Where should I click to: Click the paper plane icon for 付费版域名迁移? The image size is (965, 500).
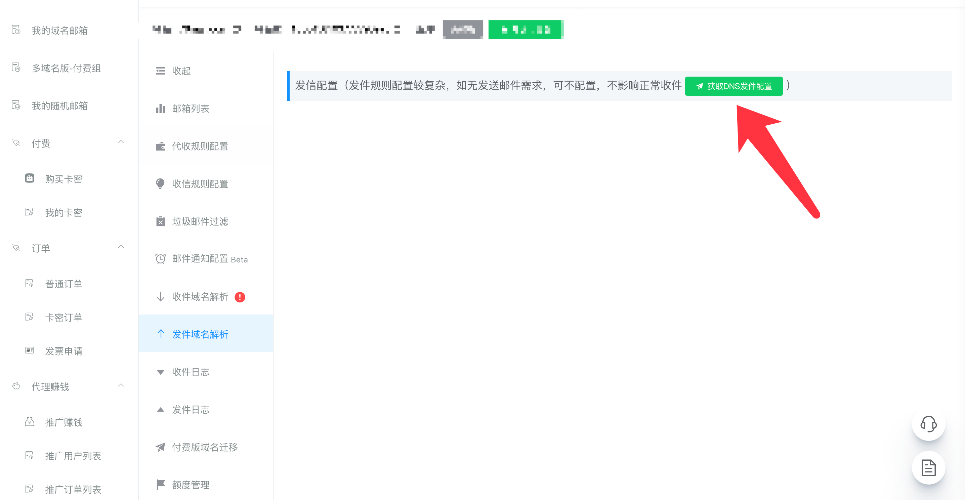160,447
